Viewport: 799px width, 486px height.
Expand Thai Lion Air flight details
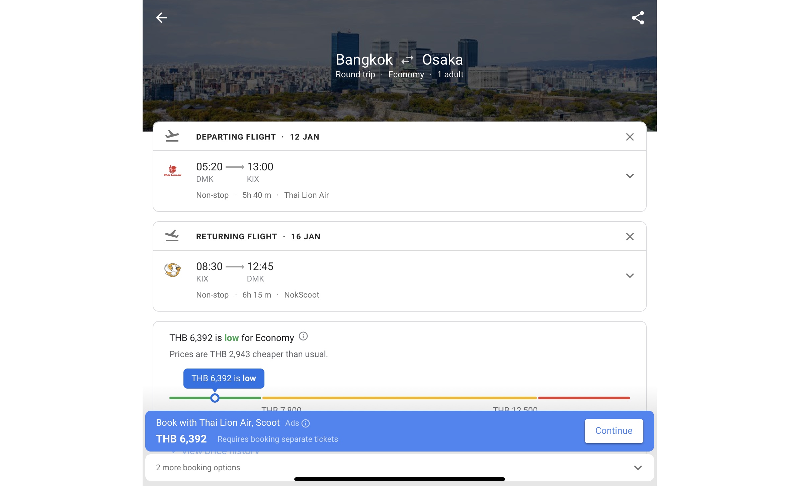(630, 176)
